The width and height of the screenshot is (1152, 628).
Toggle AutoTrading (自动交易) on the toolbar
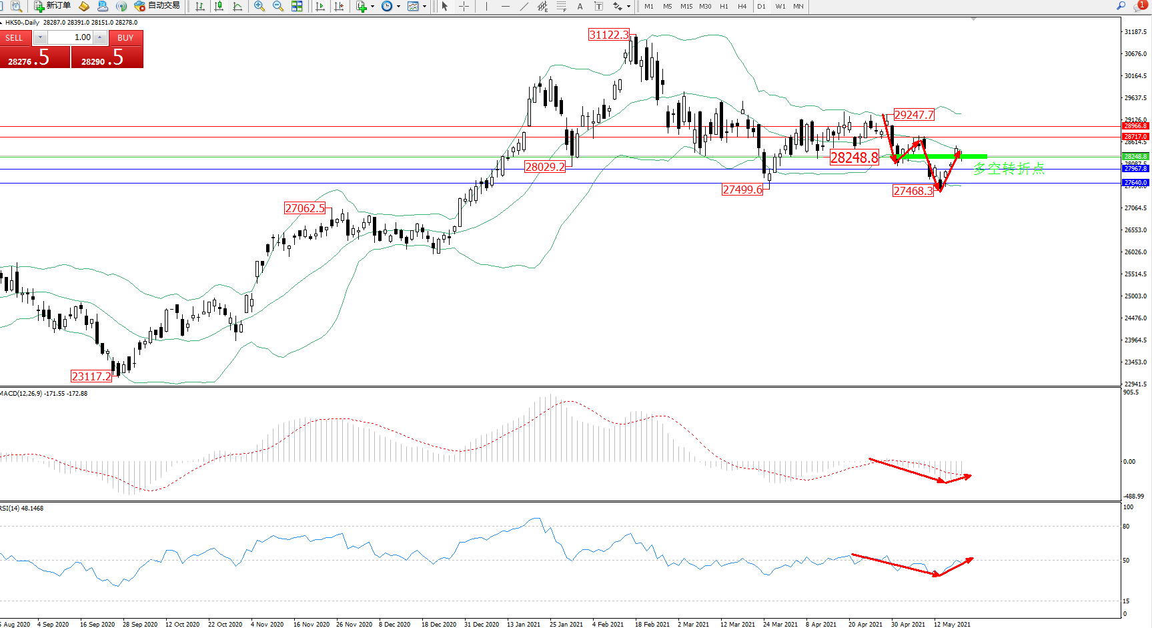[x=157, y=6]
